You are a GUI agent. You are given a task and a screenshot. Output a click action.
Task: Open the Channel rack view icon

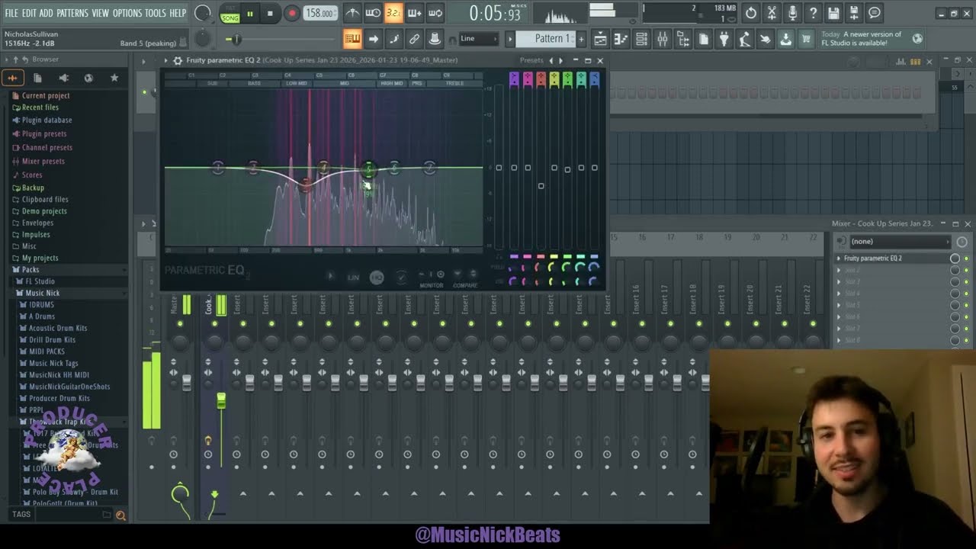(x=641, y=39)
